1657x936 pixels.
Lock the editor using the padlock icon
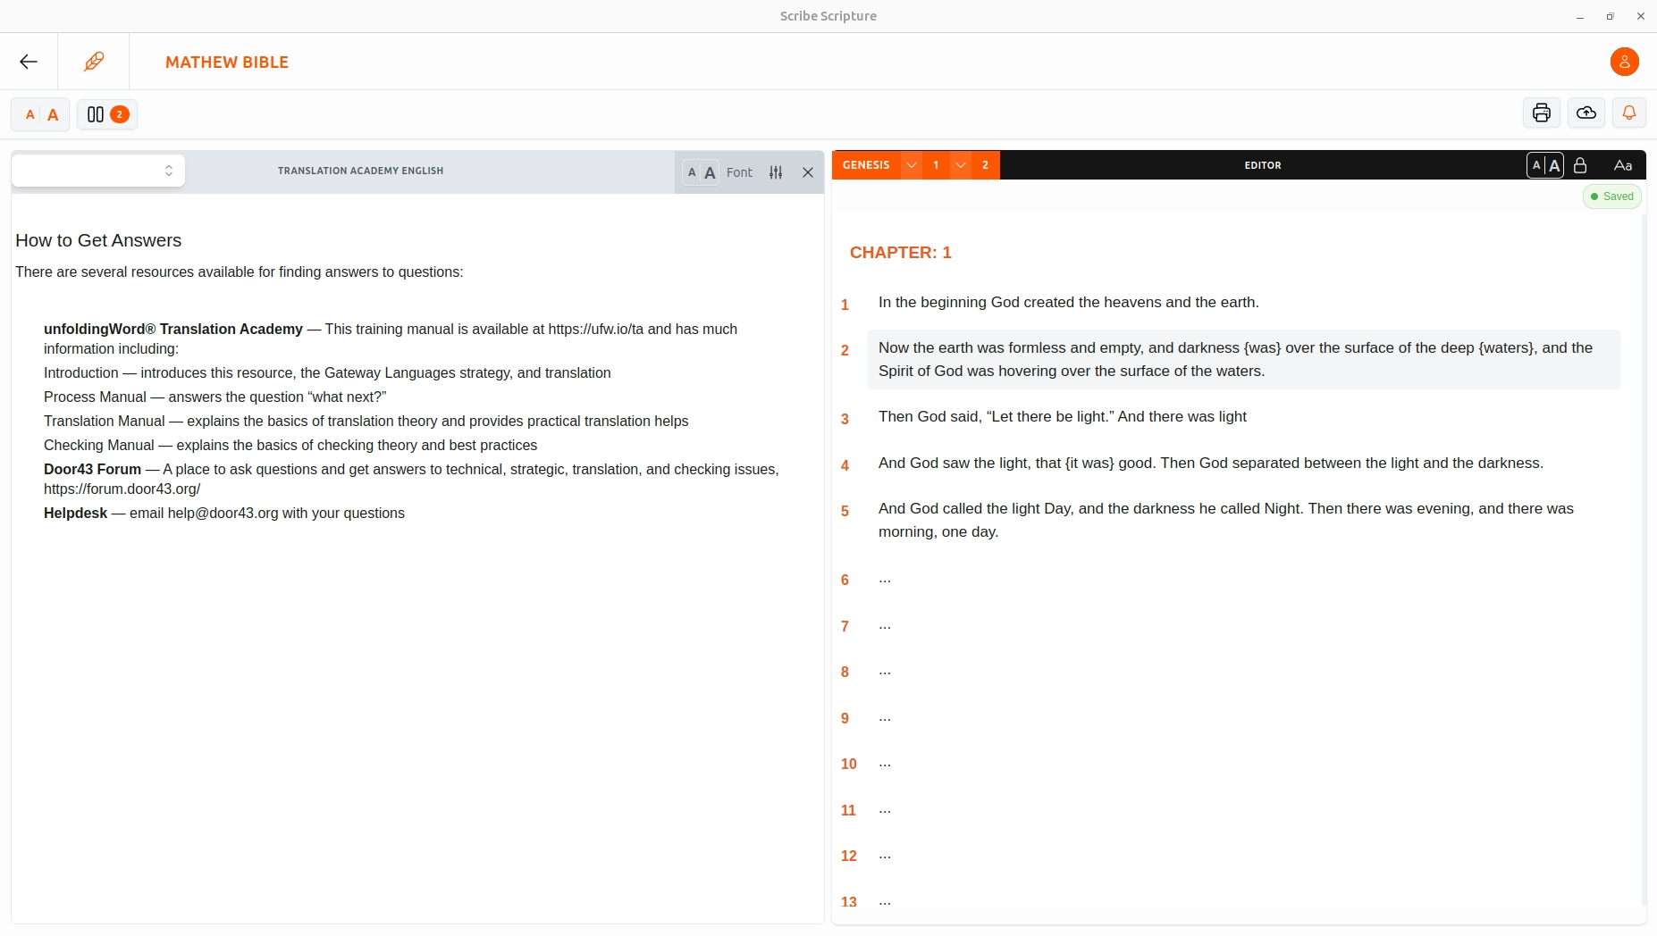click(1581, 164)
